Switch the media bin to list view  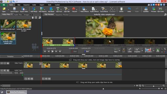click(x=36, y=17)
